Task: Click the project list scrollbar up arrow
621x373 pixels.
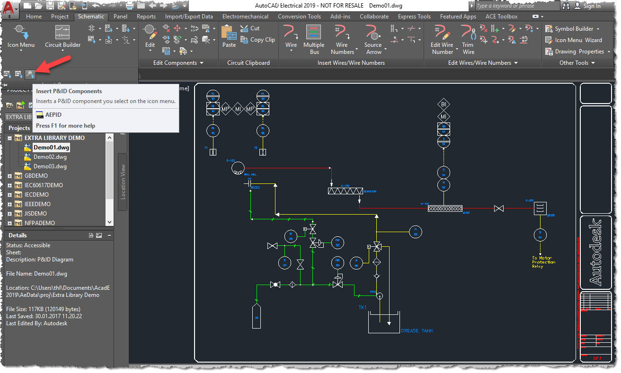Action: (x=109, y=138)
